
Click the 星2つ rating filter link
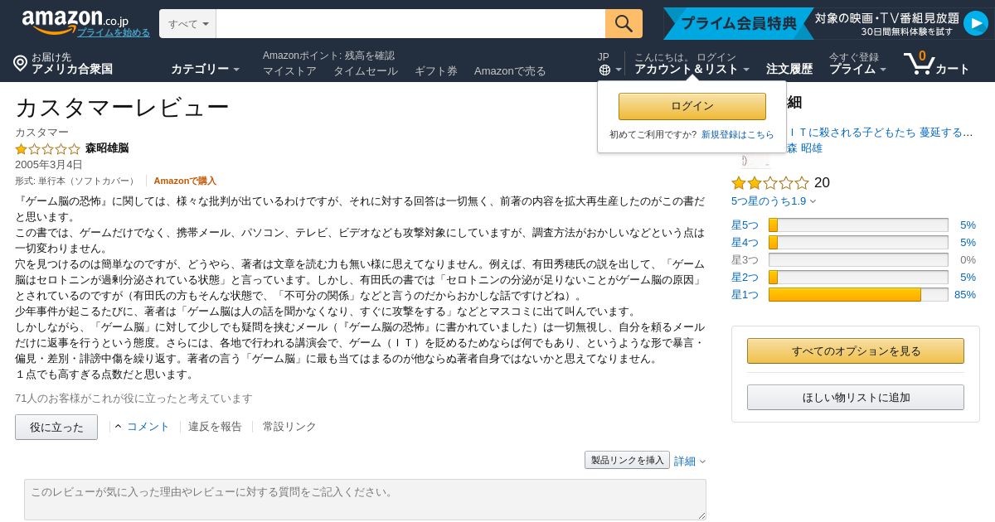tap(745, 277)
